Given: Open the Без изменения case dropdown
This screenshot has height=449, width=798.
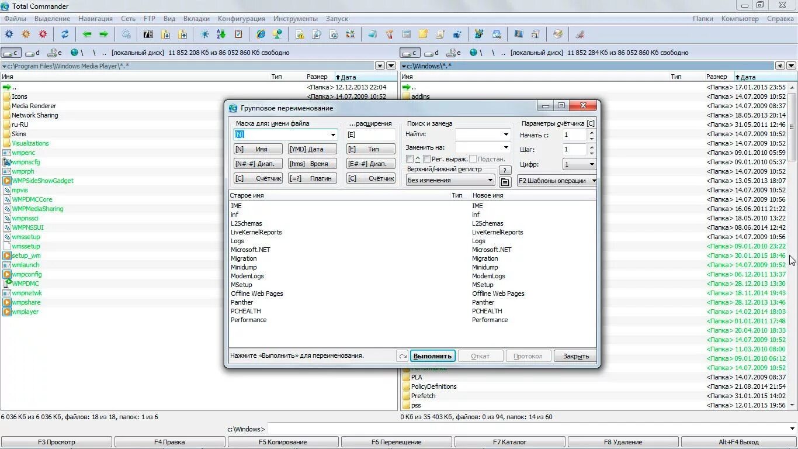Looking at the screenshot, I should (450, 180).
